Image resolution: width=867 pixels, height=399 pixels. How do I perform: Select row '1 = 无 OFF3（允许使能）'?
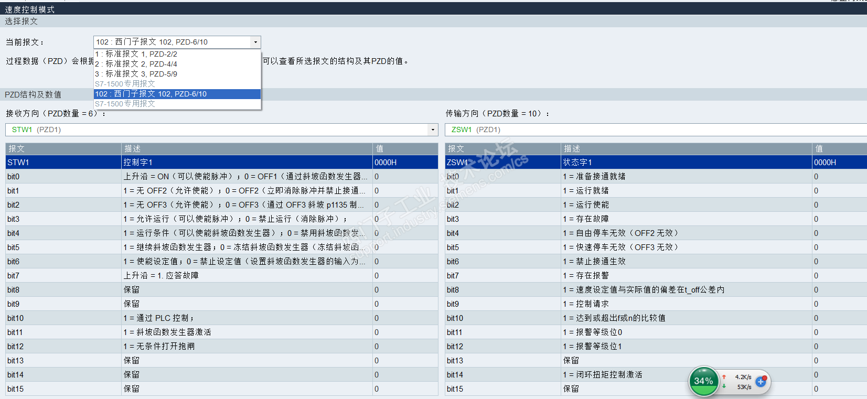pos(222,205)
